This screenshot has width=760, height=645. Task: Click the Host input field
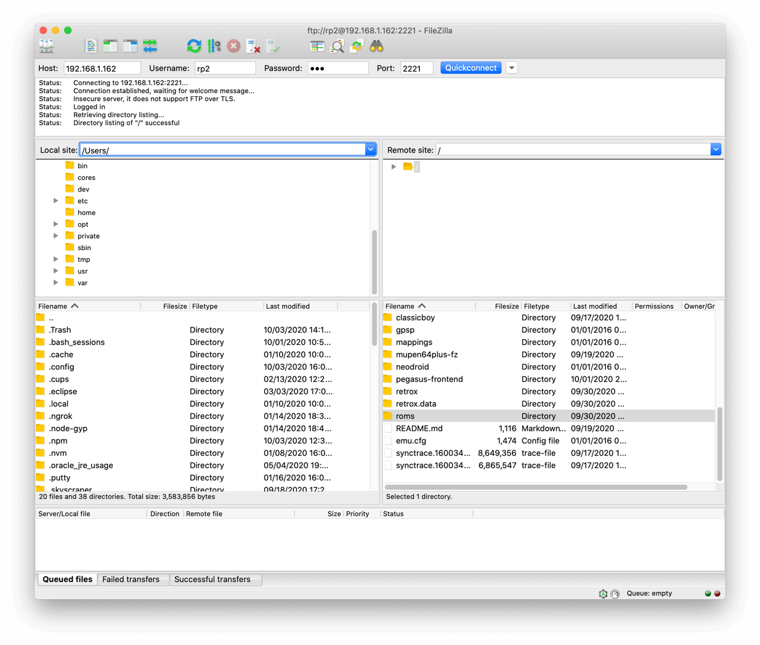click(102, 68)
